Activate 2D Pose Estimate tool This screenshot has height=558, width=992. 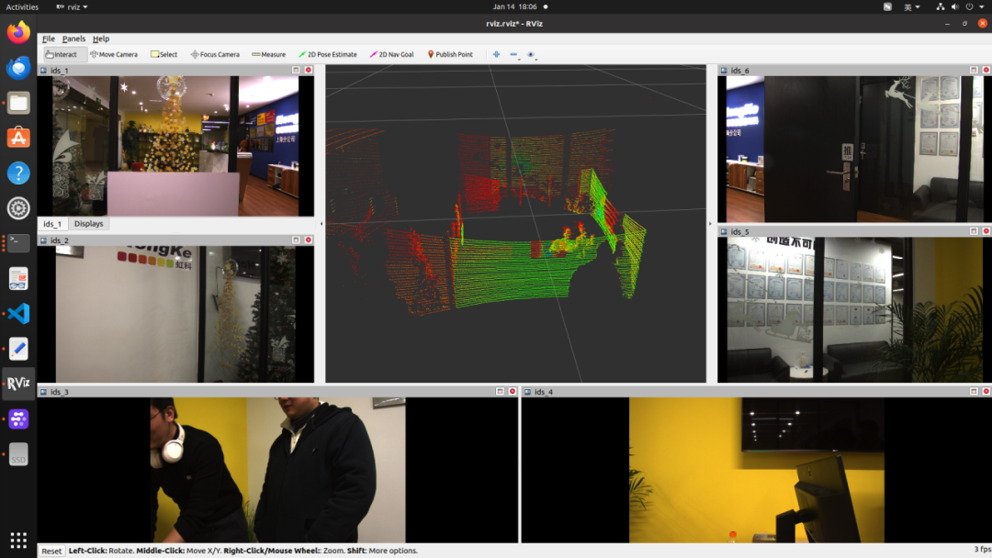(x=328, y=54)
